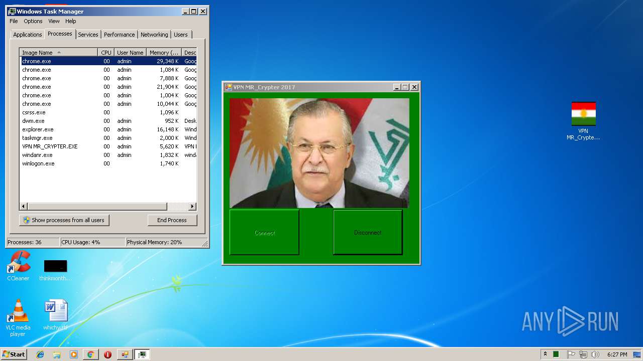This screenshot has width=643, height=361.
Task: Click the taskbar clock showing 6:27 PM
Action: 617,354
